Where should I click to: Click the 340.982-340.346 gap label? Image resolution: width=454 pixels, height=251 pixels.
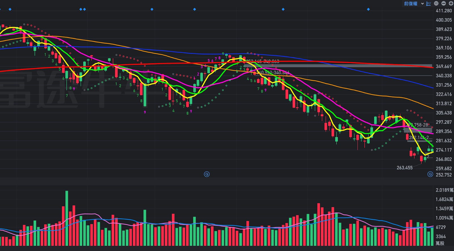273,73
